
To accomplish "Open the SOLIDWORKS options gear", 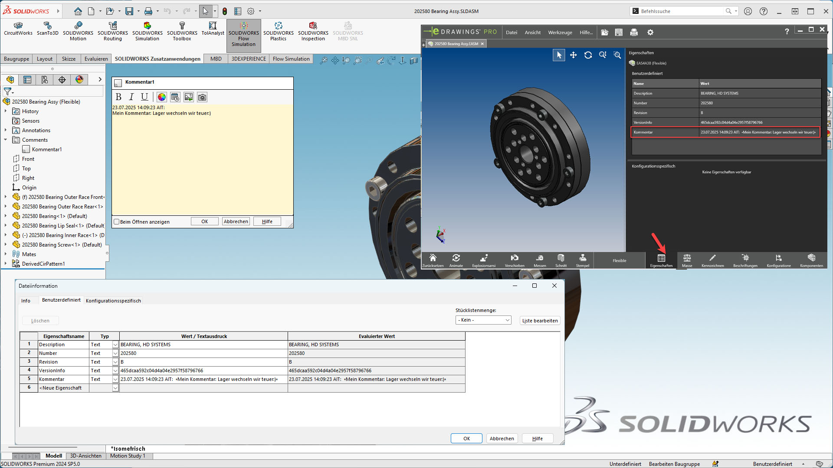I will tap(251, 11).
